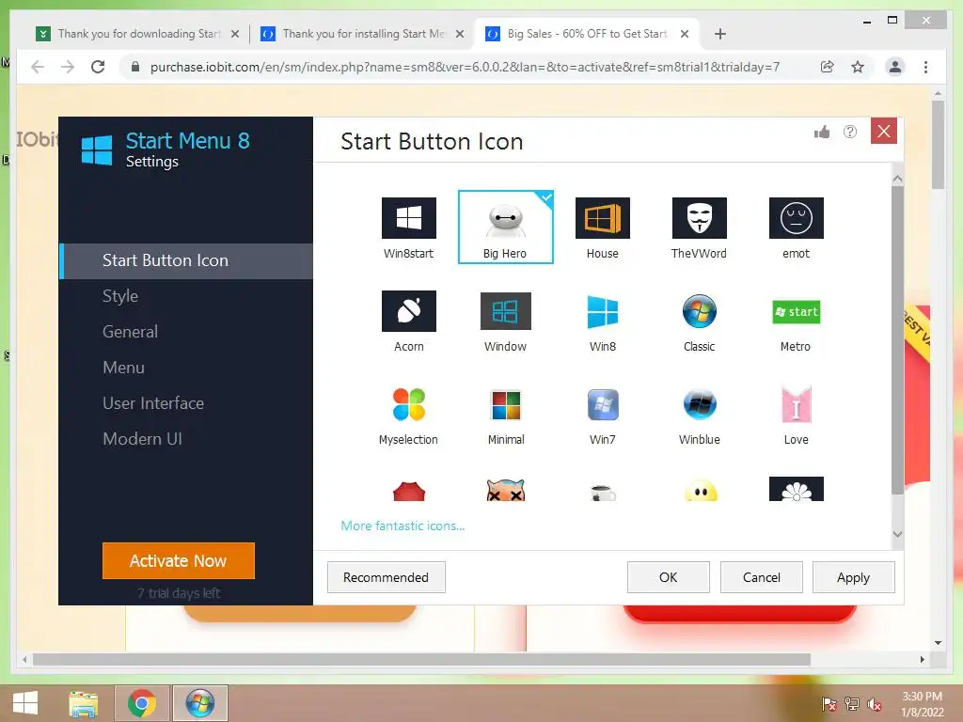Switch to User Interface settings
The width and height of the screenshot is (963, 722).
(x=187, y=402)
